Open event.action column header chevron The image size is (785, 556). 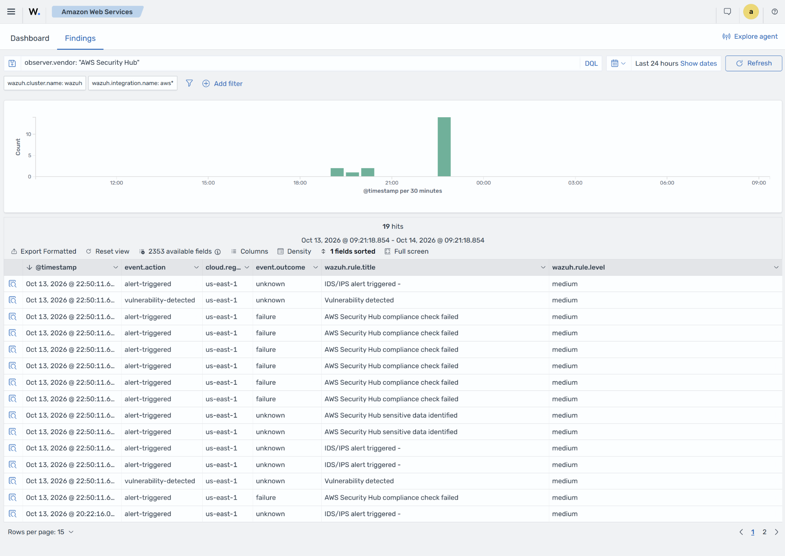pyautogui.click(x=196, y=267)
